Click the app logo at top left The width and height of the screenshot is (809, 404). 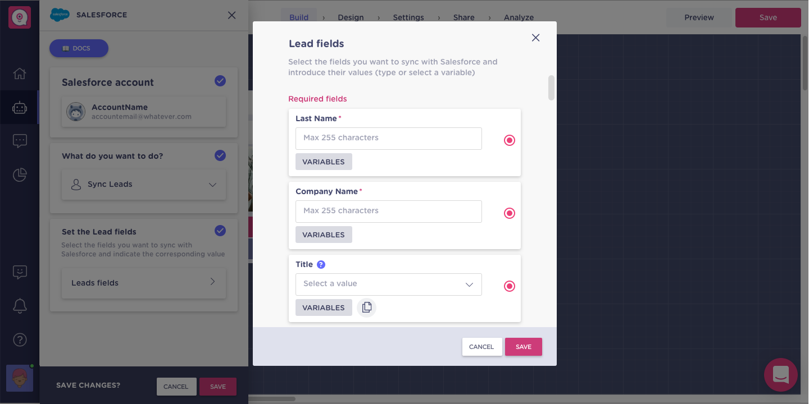pyautogui.click(x=20, y=17)
